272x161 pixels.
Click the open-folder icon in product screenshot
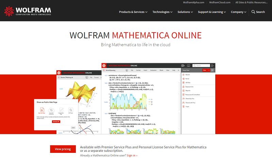click(183, 66)
